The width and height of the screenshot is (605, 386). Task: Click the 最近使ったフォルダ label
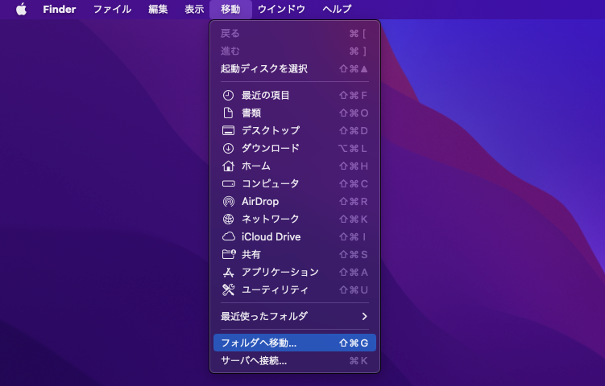pyautogui.click(x=264, y=316)
